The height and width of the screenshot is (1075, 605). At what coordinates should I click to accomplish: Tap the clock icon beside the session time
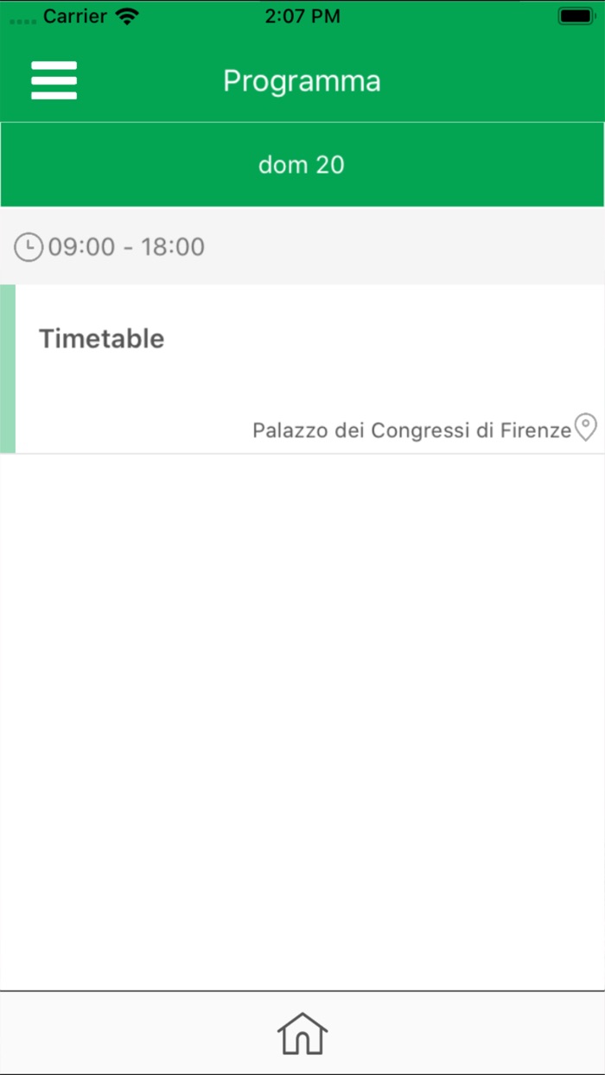(28, 246)
